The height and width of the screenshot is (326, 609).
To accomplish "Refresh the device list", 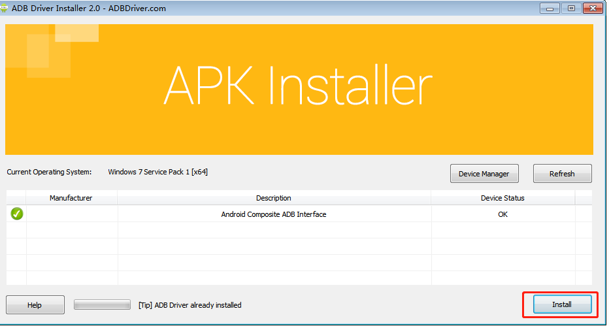I will tap(562, 174).
